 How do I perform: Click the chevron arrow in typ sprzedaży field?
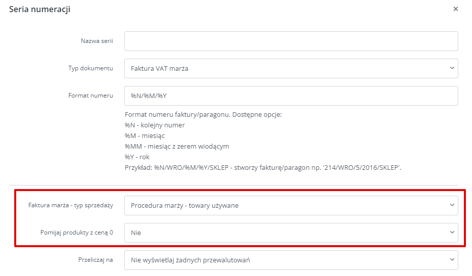click(x=452, y=205)
